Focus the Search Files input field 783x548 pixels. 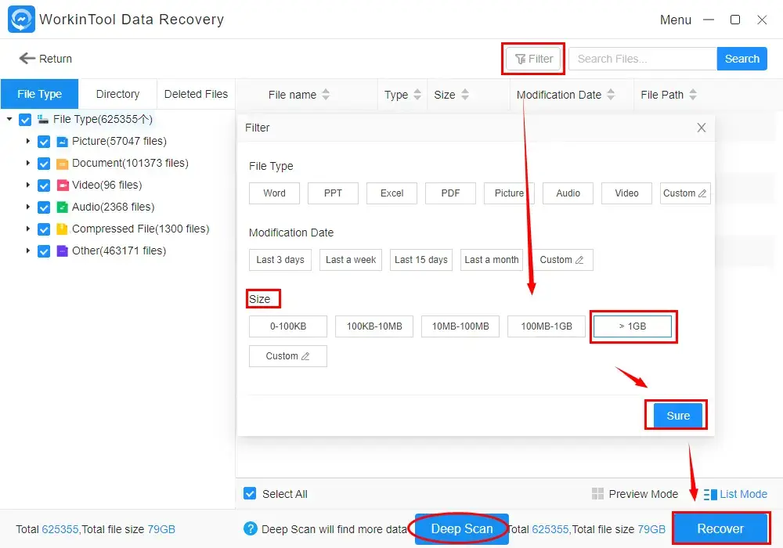pyautogui.click(x=643, y=59)
